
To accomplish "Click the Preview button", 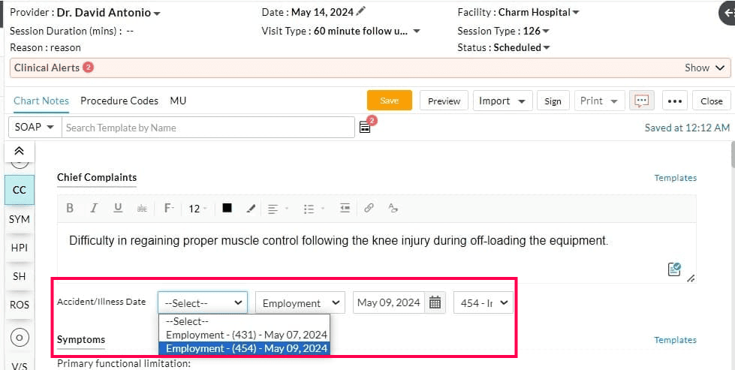I will tap(444, 101).
